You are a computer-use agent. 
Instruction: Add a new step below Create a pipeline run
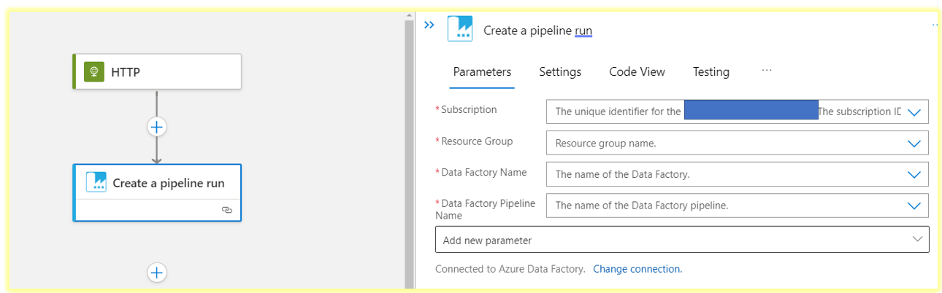point(157,273)
